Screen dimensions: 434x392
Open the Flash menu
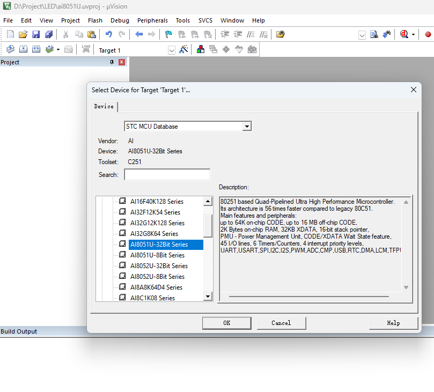coord(95,20)
